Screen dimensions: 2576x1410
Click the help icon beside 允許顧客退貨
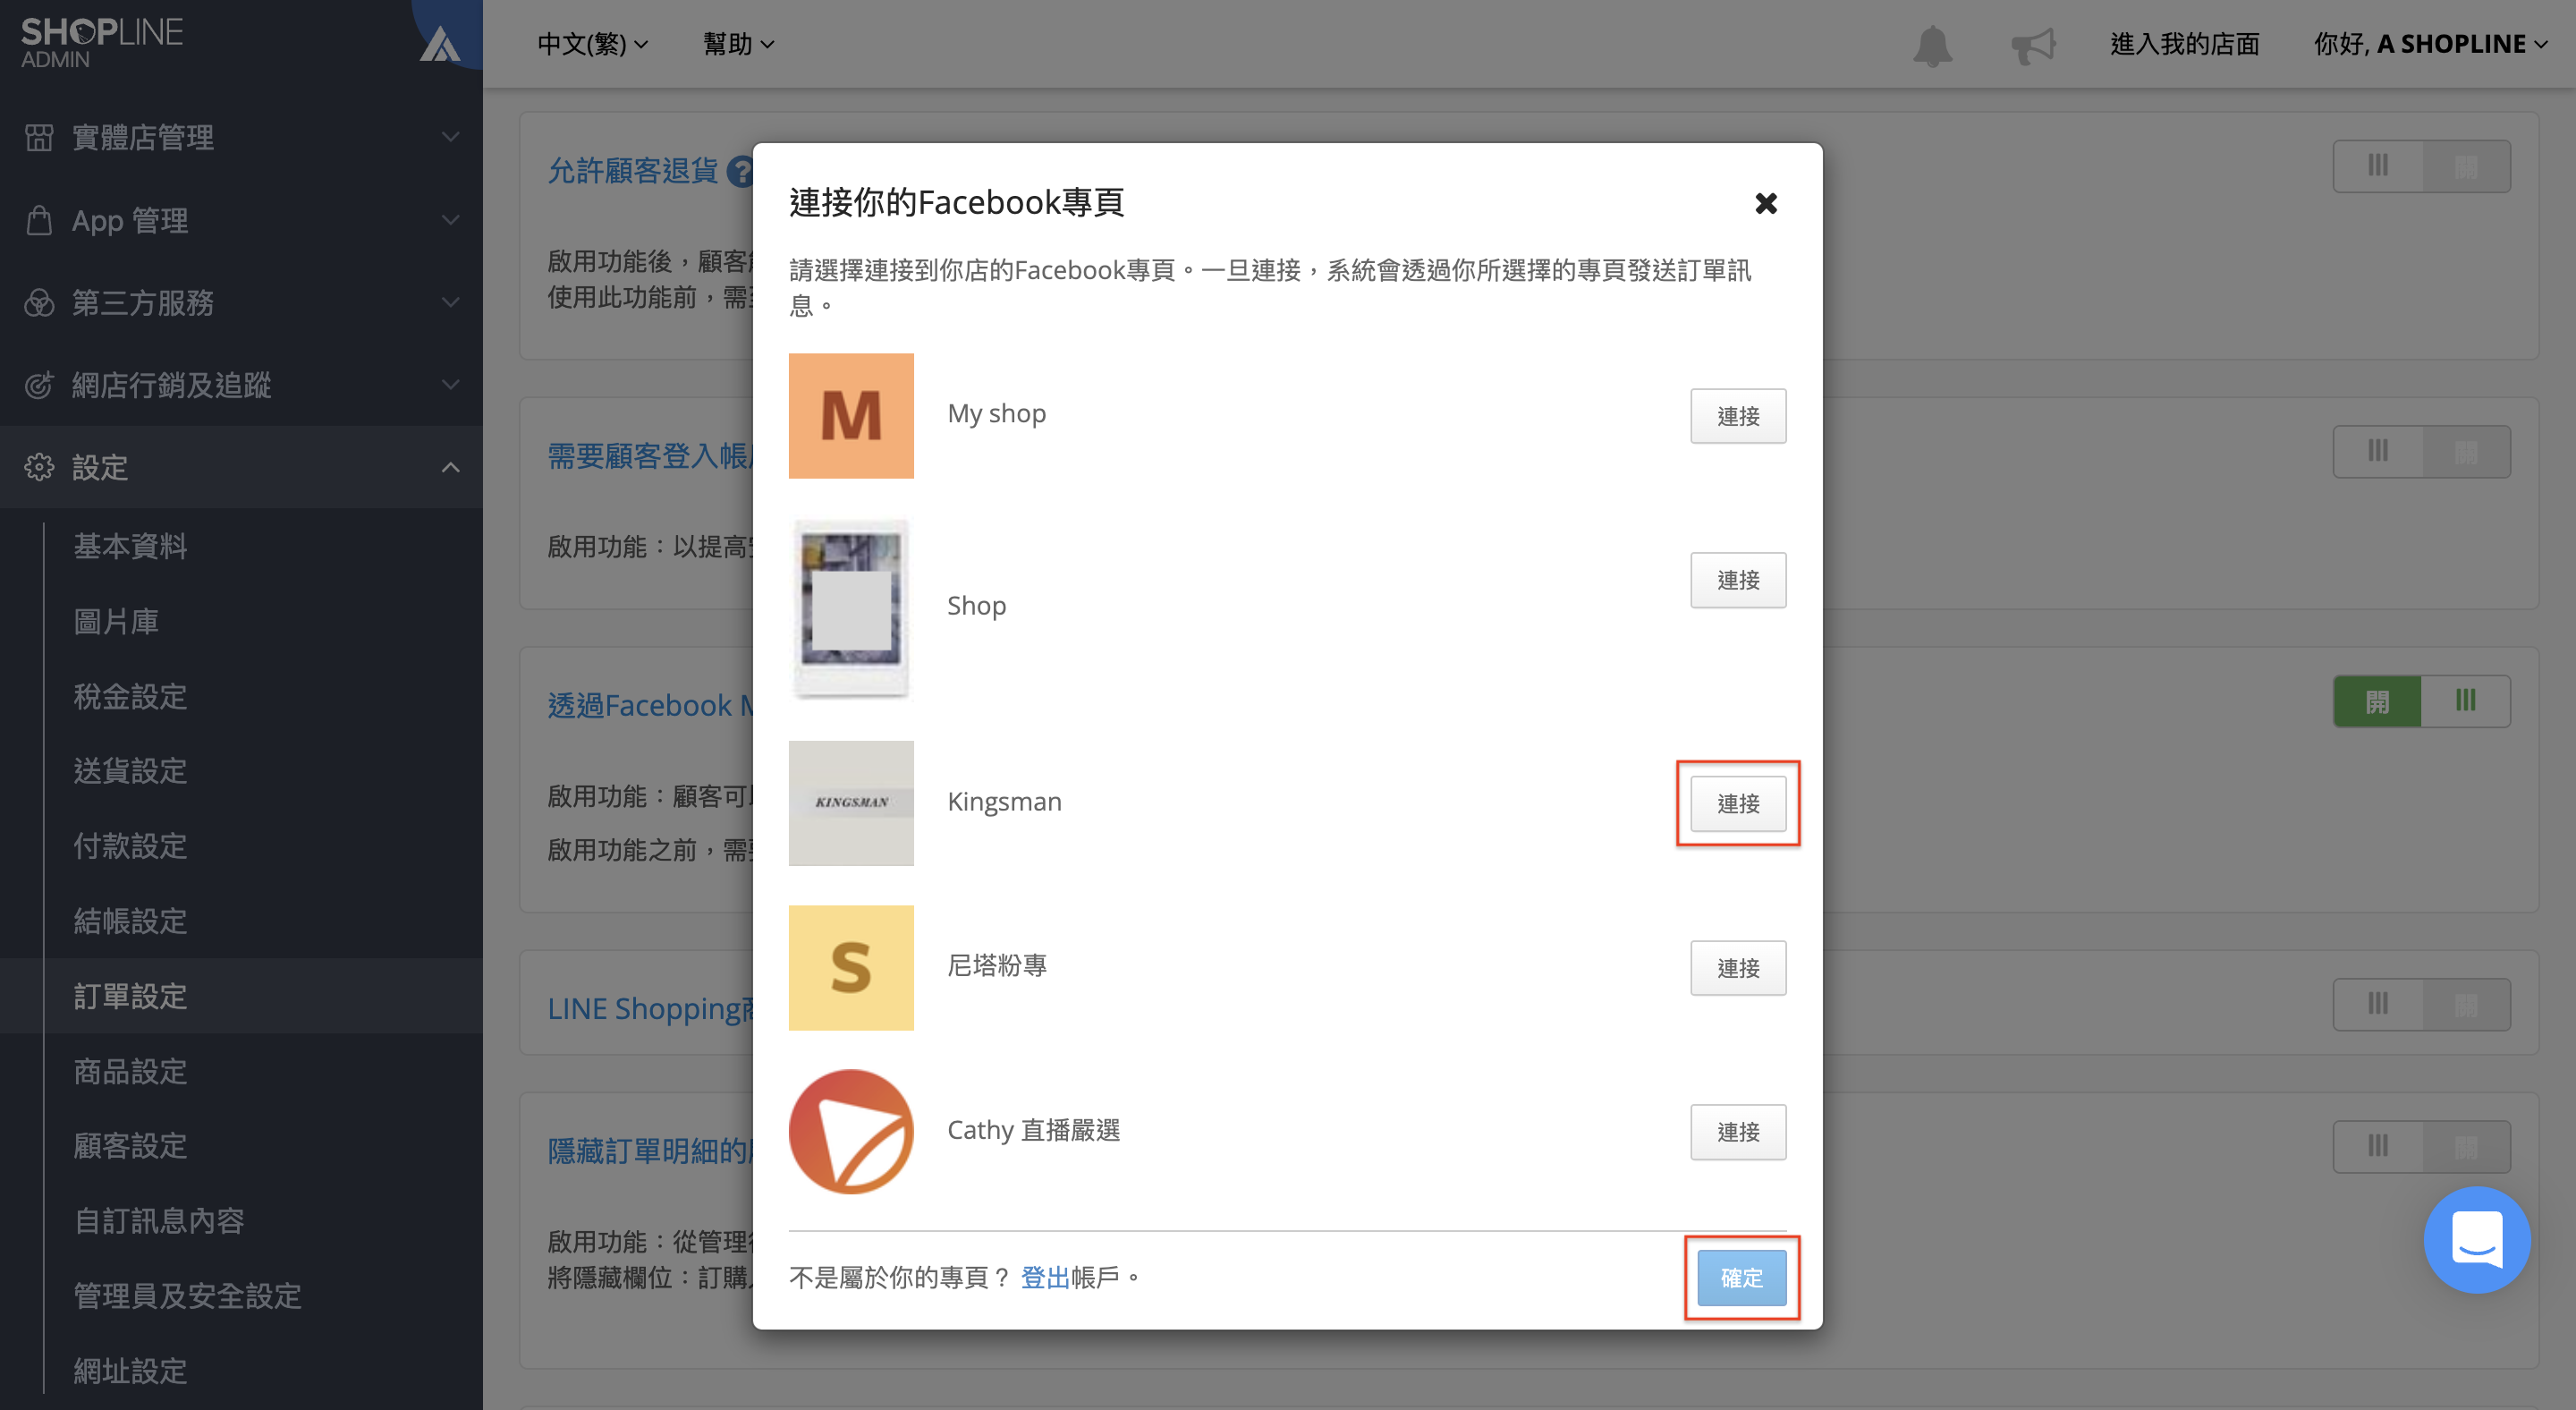(740, 171)
